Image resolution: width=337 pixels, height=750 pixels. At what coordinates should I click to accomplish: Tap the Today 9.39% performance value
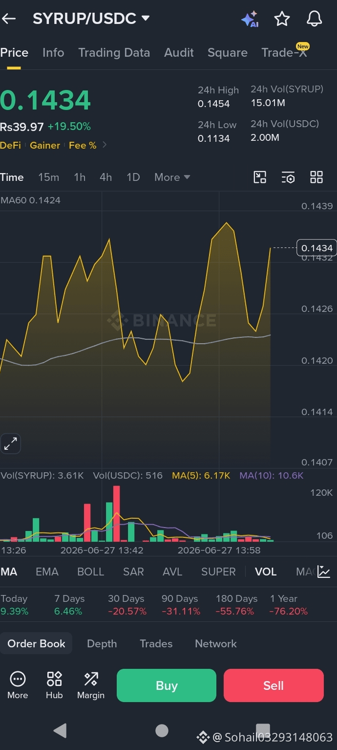coord(14,611)
